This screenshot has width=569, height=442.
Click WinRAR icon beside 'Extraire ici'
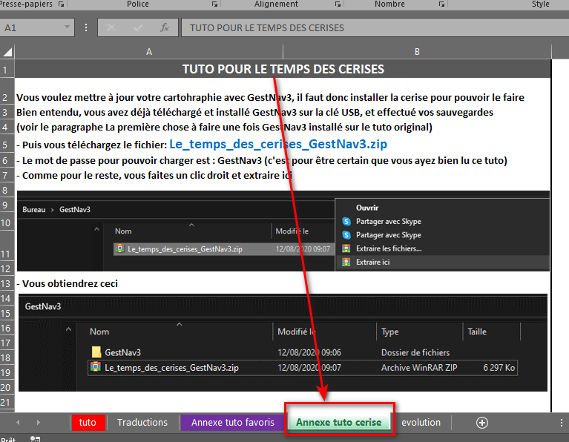click(x=346, y=262)
